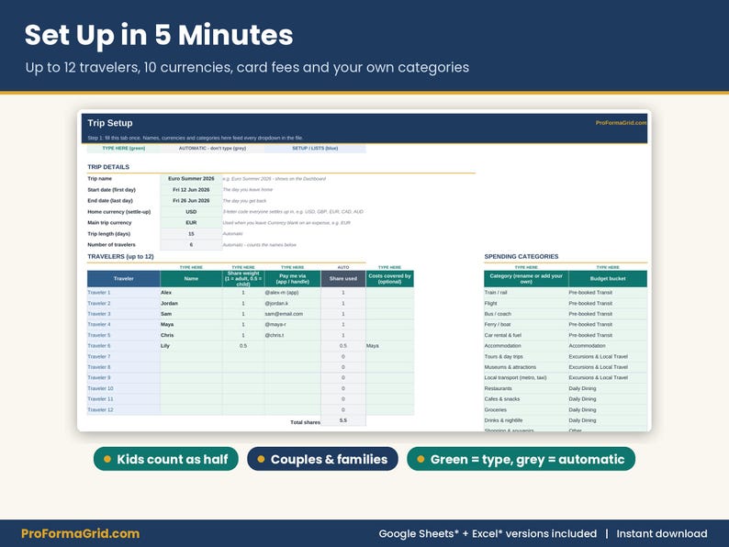The width and height of the screenshot is (729, 547).
Task: Select the name cell "Sam"
Action: [x=191, y=314]
